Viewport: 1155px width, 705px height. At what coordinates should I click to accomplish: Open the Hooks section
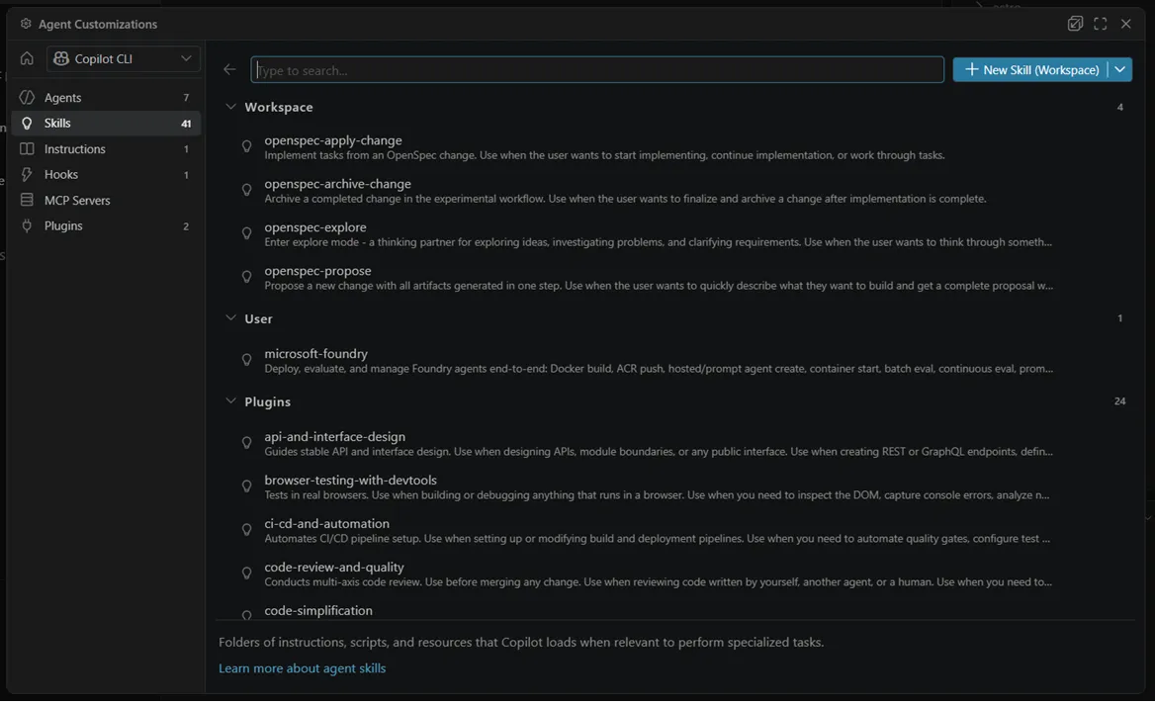pyautogui.click(x=106, y=175)
